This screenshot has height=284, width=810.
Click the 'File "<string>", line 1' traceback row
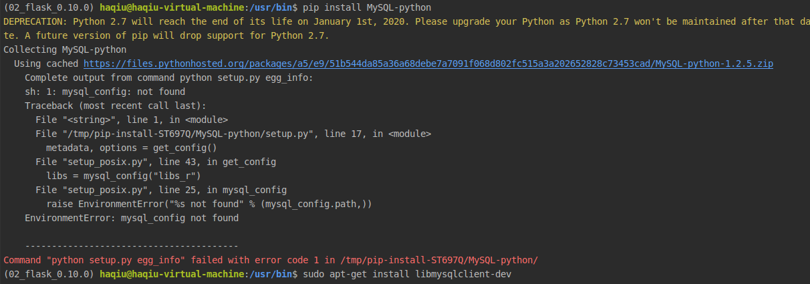click(132, 120)
